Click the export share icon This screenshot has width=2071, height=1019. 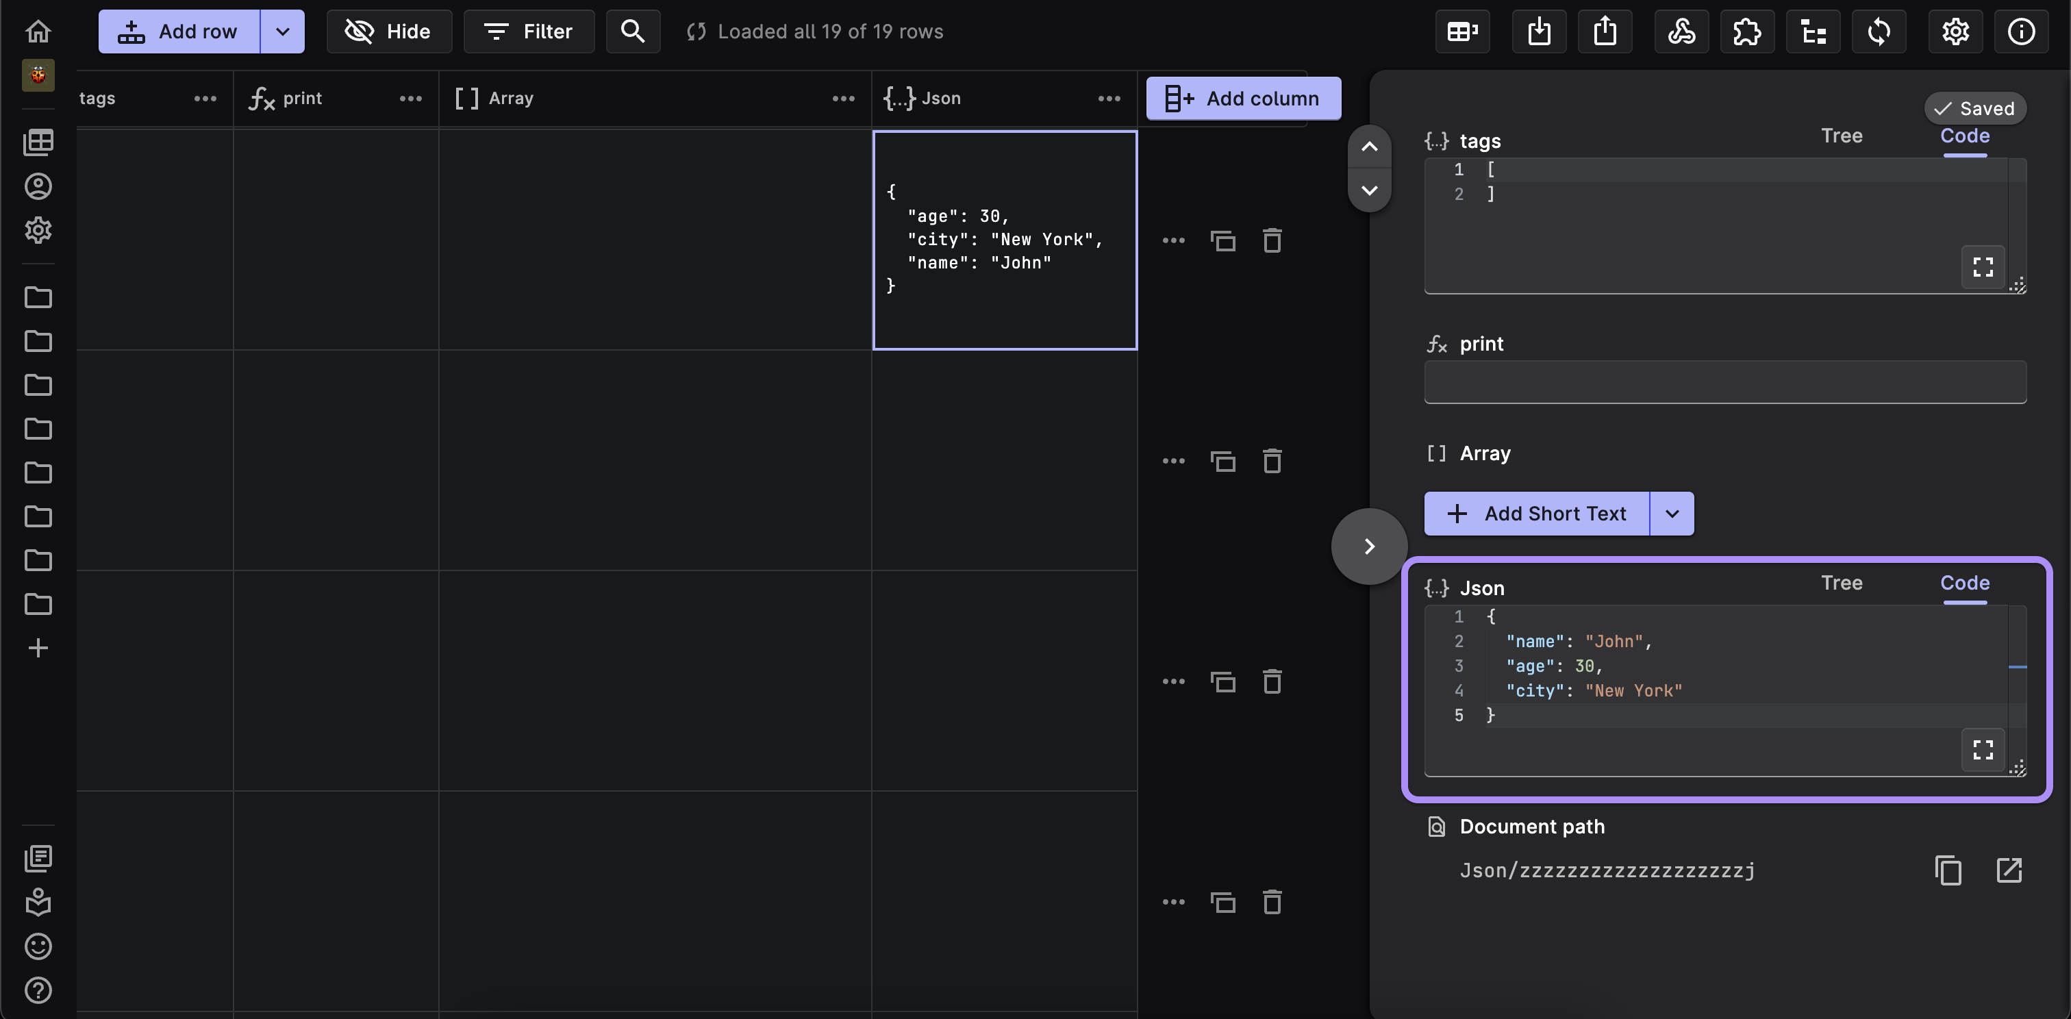coord(1605,32)
